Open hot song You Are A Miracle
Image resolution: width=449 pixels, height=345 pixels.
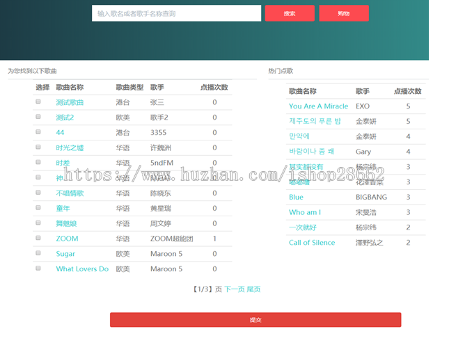pos(318,106)
